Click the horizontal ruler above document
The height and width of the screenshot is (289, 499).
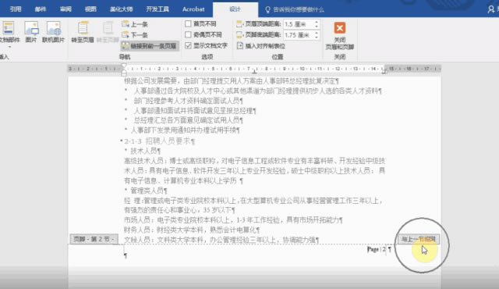pyautogui.click(x=254, y=69)
